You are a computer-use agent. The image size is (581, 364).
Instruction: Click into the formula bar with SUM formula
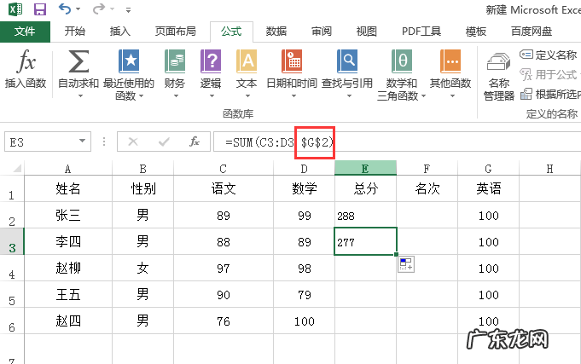click(398, 142)
